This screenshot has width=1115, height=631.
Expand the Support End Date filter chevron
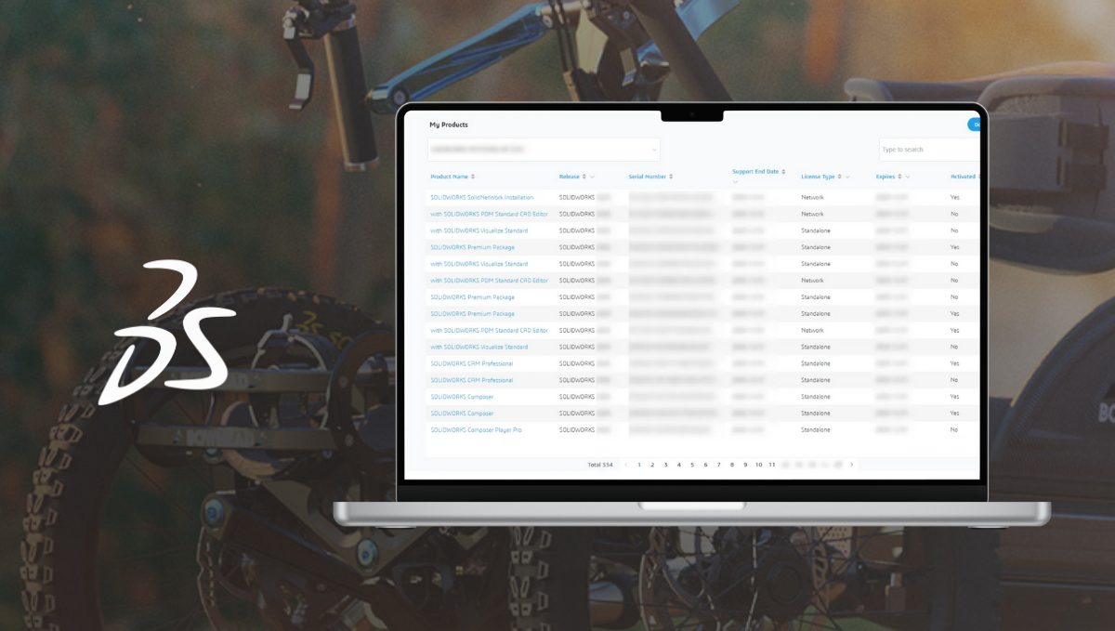click(x=735, y=182)
